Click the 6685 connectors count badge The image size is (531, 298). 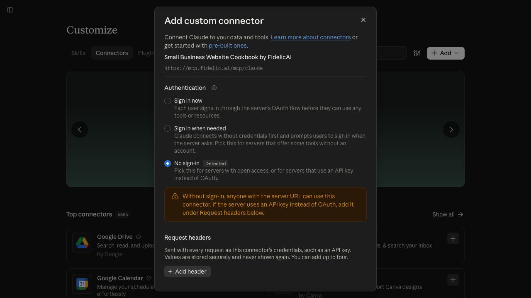123,214
